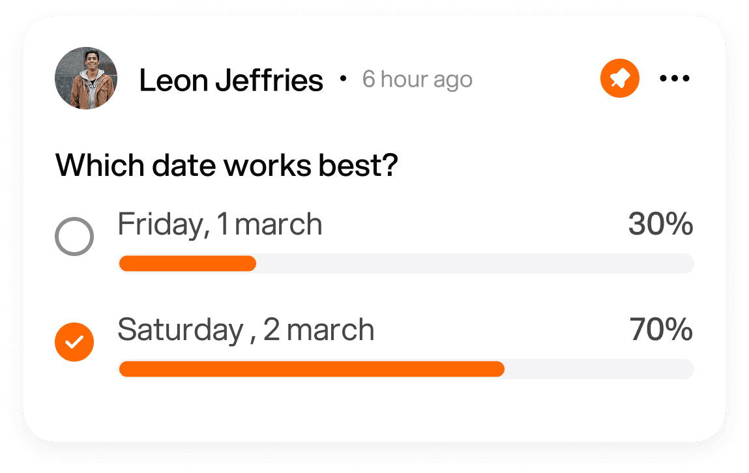Click the "Saturday, 2 march" option label
Screen dimensions: 749x473
tap(246, 330)
